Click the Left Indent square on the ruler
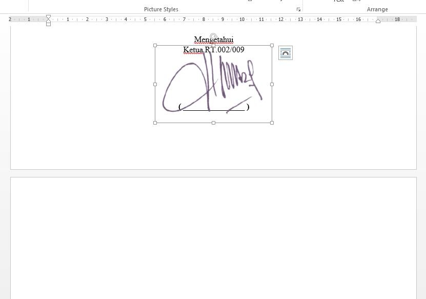Viewport: 426px width, 299px height. click(x=48, y=24)
